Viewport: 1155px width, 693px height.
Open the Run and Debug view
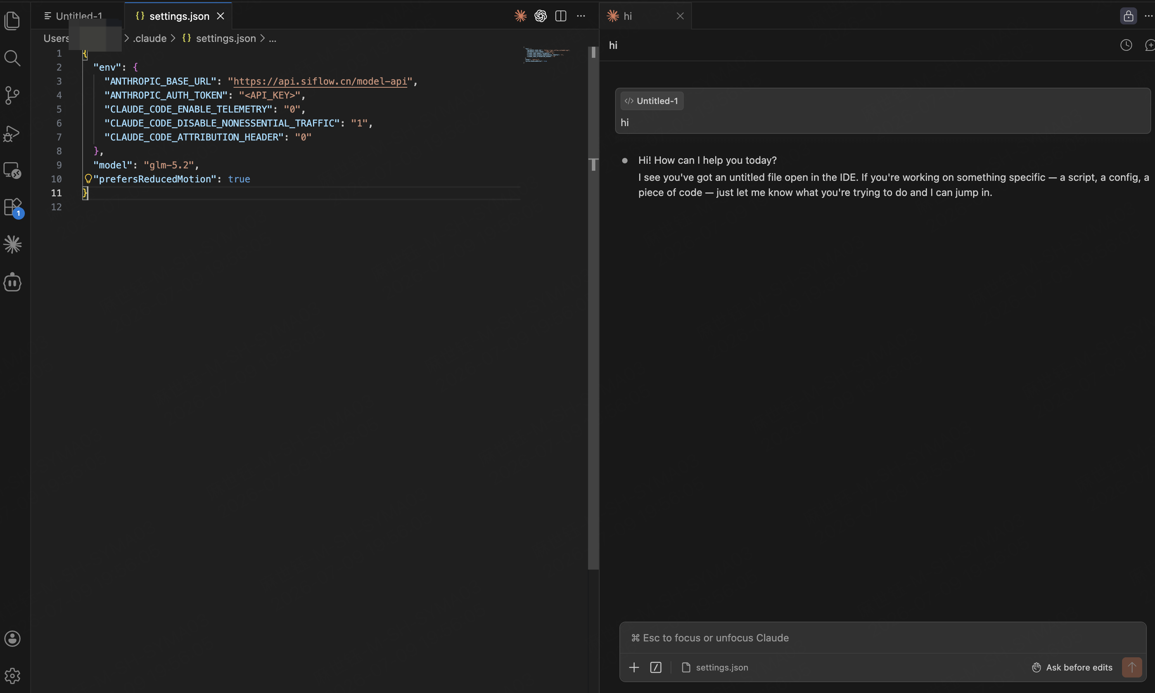(x=12, y=133)
